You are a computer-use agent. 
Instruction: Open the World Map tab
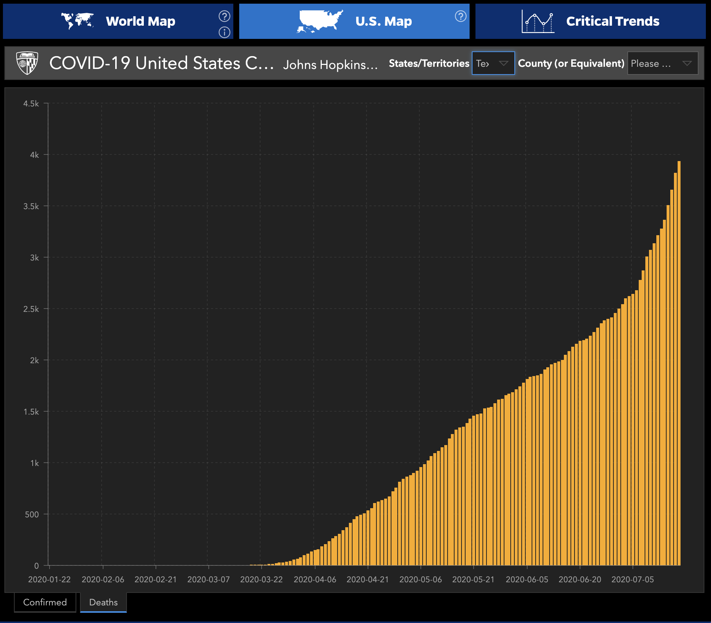coord(118,21)
